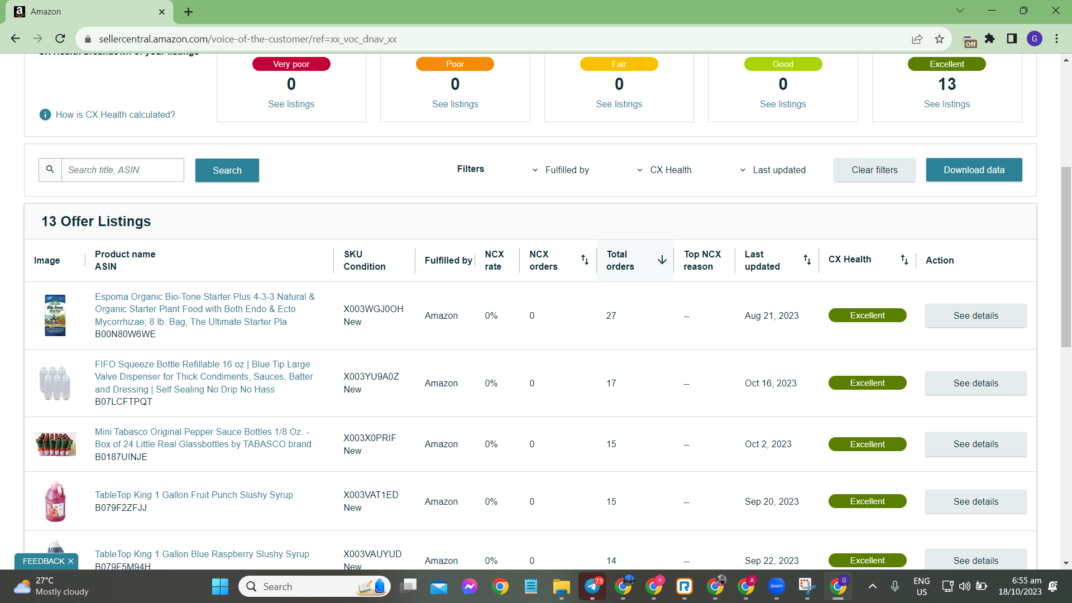The height and width of the screenshot is (603, 1072).
Task: Click the FIFO squeeze bottles thumbnail
Action: (55, 383)
